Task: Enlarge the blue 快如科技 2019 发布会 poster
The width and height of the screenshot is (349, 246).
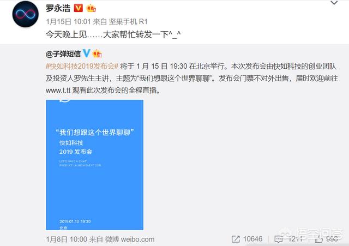Action: pyautogui.click(x=94, y=165)
